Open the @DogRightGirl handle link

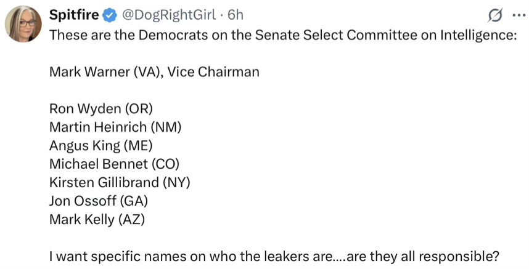tap(168, 15)
